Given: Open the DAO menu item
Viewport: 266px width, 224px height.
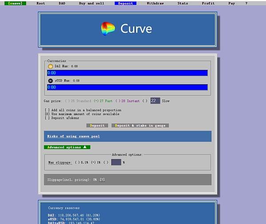Looking at the screenshot, I should (x=62, y=3).
